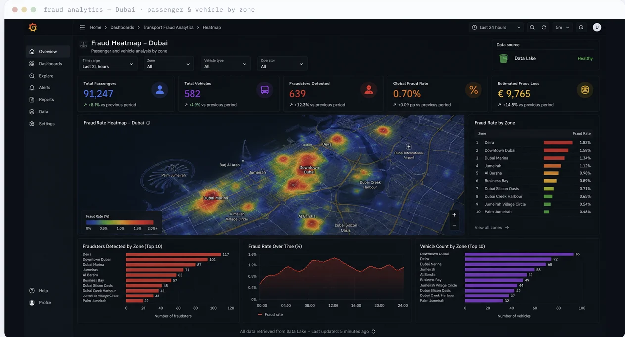625x337 pixels.
Task: Open Data in sidebar
Action: (48, 112)
